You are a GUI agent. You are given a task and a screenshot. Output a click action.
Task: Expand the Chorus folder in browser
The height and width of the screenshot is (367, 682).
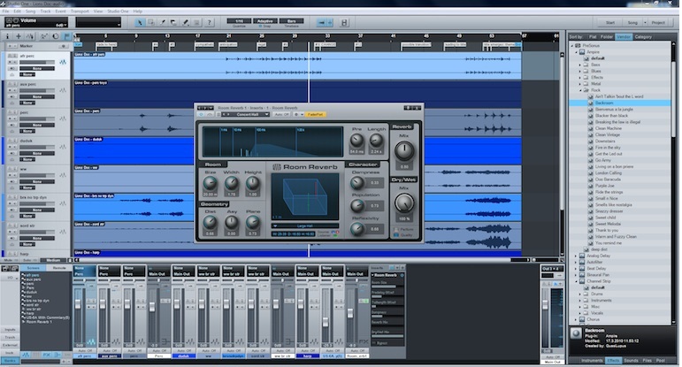tap(576, 319)
